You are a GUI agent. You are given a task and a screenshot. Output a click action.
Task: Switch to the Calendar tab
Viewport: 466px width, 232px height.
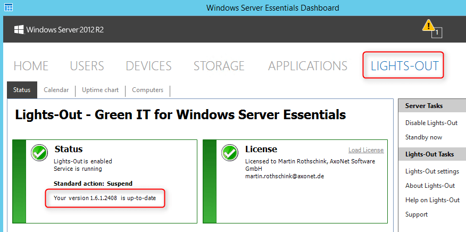click(x=56, y=90)
